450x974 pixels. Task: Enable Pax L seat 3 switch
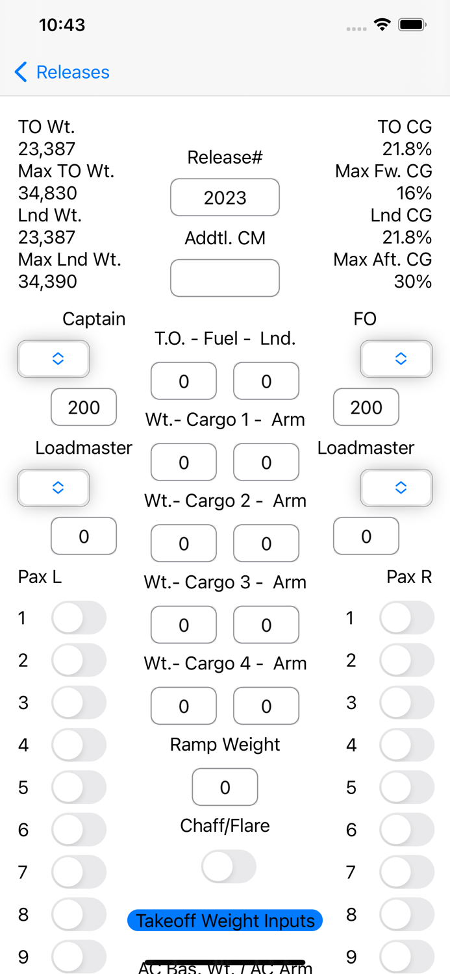pyautogui.click(x=79, y=703)
